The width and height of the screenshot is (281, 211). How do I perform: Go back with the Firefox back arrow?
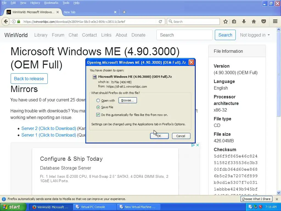[x=5, y=21]
